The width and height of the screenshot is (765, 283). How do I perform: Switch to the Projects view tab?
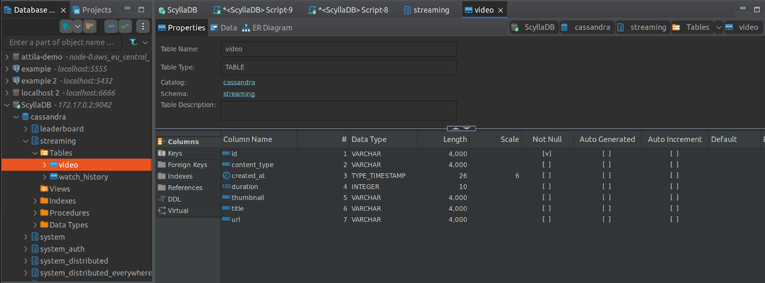(92, 10)
